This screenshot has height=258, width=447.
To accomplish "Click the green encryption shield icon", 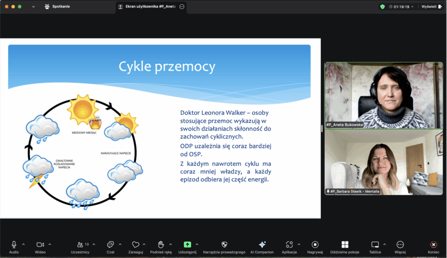I will click(x=382, y=7).
